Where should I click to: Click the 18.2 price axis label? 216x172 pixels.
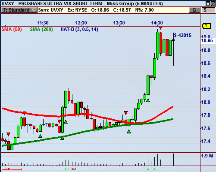pyautogui.click(x=206, y=89)
